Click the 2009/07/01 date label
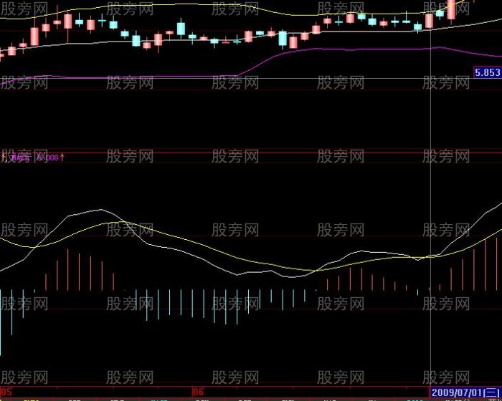Image resolution: width=502 pixels, height=401 pixels. (x=465, y=392)
